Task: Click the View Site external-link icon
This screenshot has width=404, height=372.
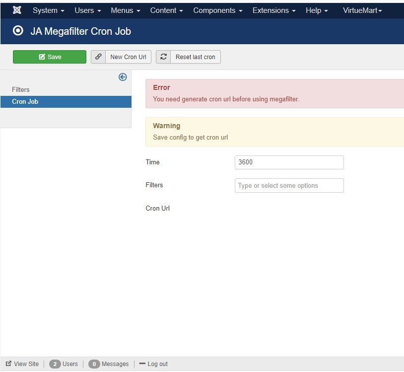Action: pyautogui.click(x=8, y=364)
